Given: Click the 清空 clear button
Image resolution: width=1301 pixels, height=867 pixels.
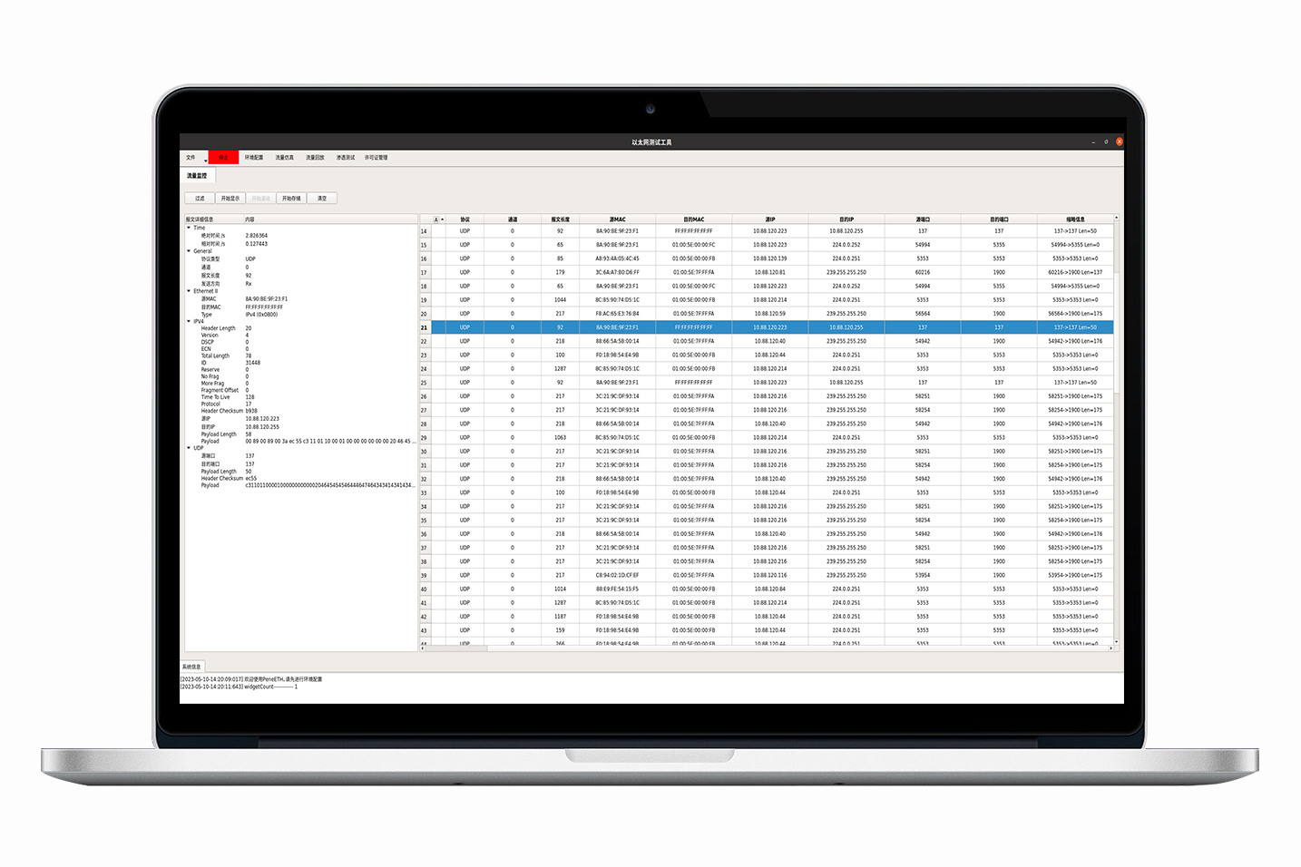Looking at the screenshot, I should (322, 199).
